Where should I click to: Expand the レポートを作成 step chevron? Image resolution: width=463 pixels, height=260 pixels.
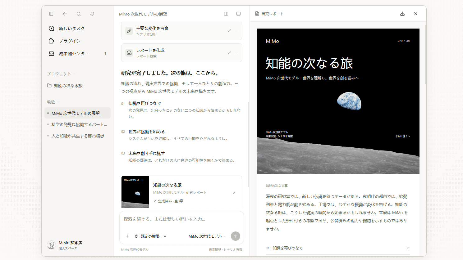click(x=236, y=53)
